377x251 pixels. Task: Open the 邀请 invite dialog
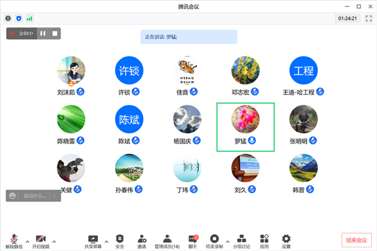click(143, 241)
